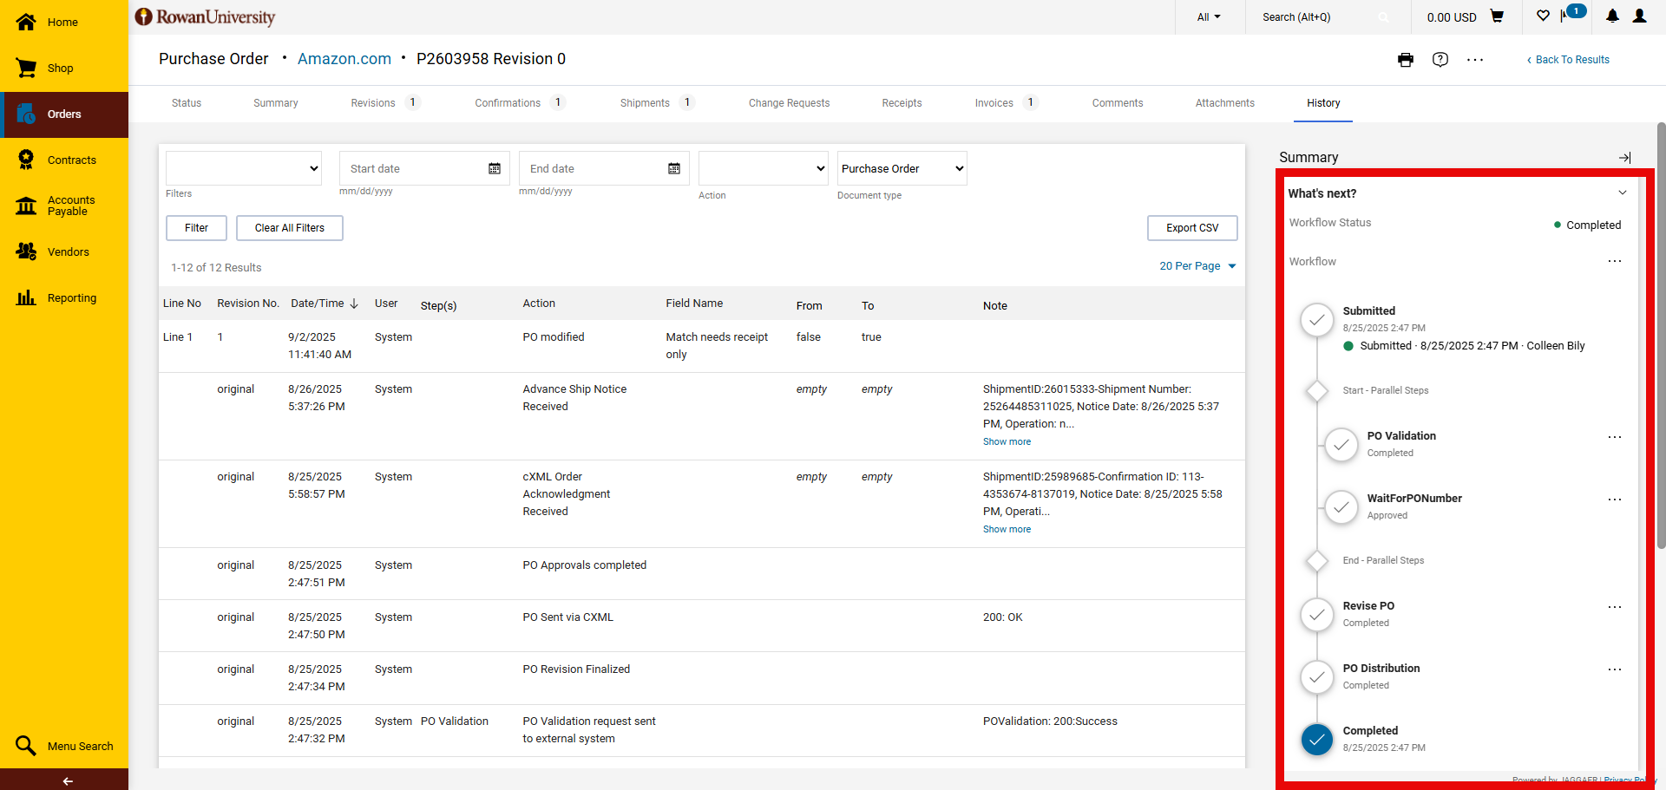This screenshot has width=1666, height=790.
Task: Open the Home sidebar icon
Action: point(26,23)
